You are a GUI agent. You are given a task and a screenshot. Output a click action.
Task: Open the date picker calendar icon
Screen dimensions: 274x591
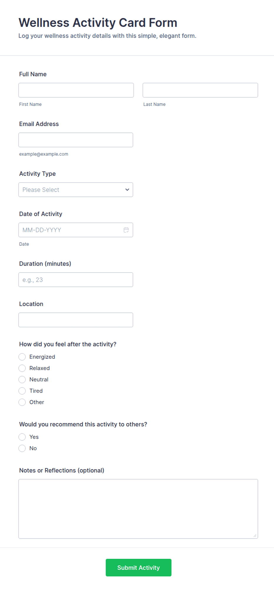click(x=126, y=230)
